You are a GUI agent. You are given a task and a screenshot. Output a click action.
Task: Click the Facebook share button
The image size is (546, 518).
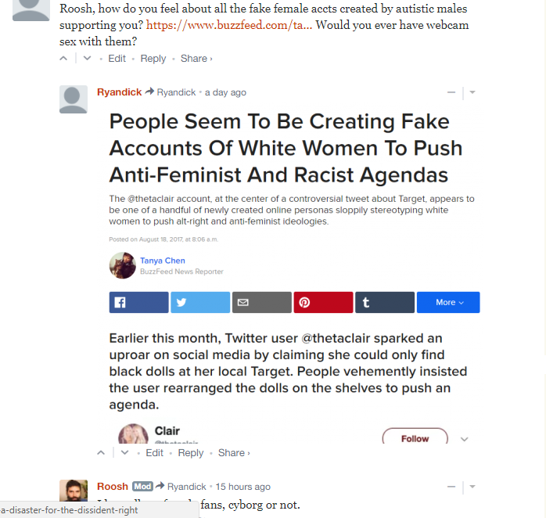[138, 302]
